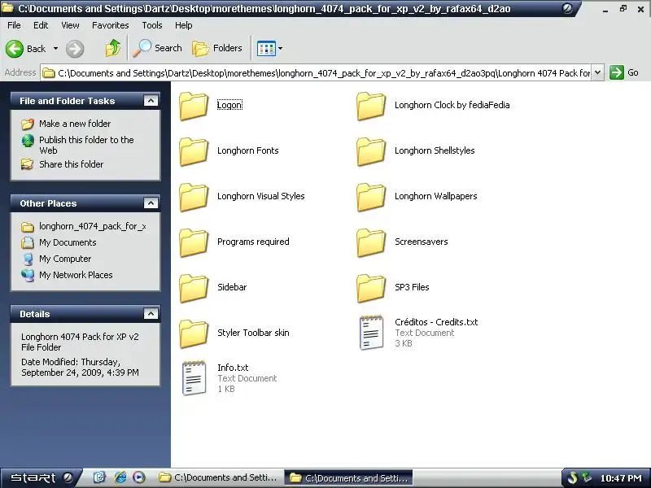This screenshot has width=651, height=488.
Task: Open the Back history dropdown arrow
Action: coord(55,49)
